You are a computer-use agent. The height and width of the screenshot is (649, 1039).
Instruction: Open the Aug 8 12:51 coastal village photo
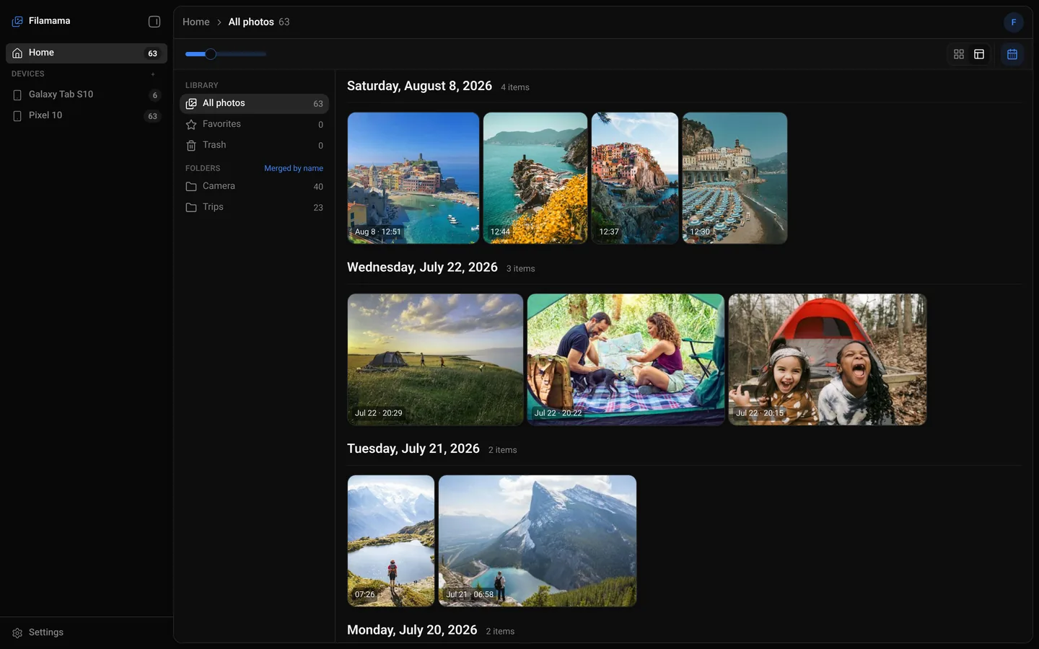(413, 178)
